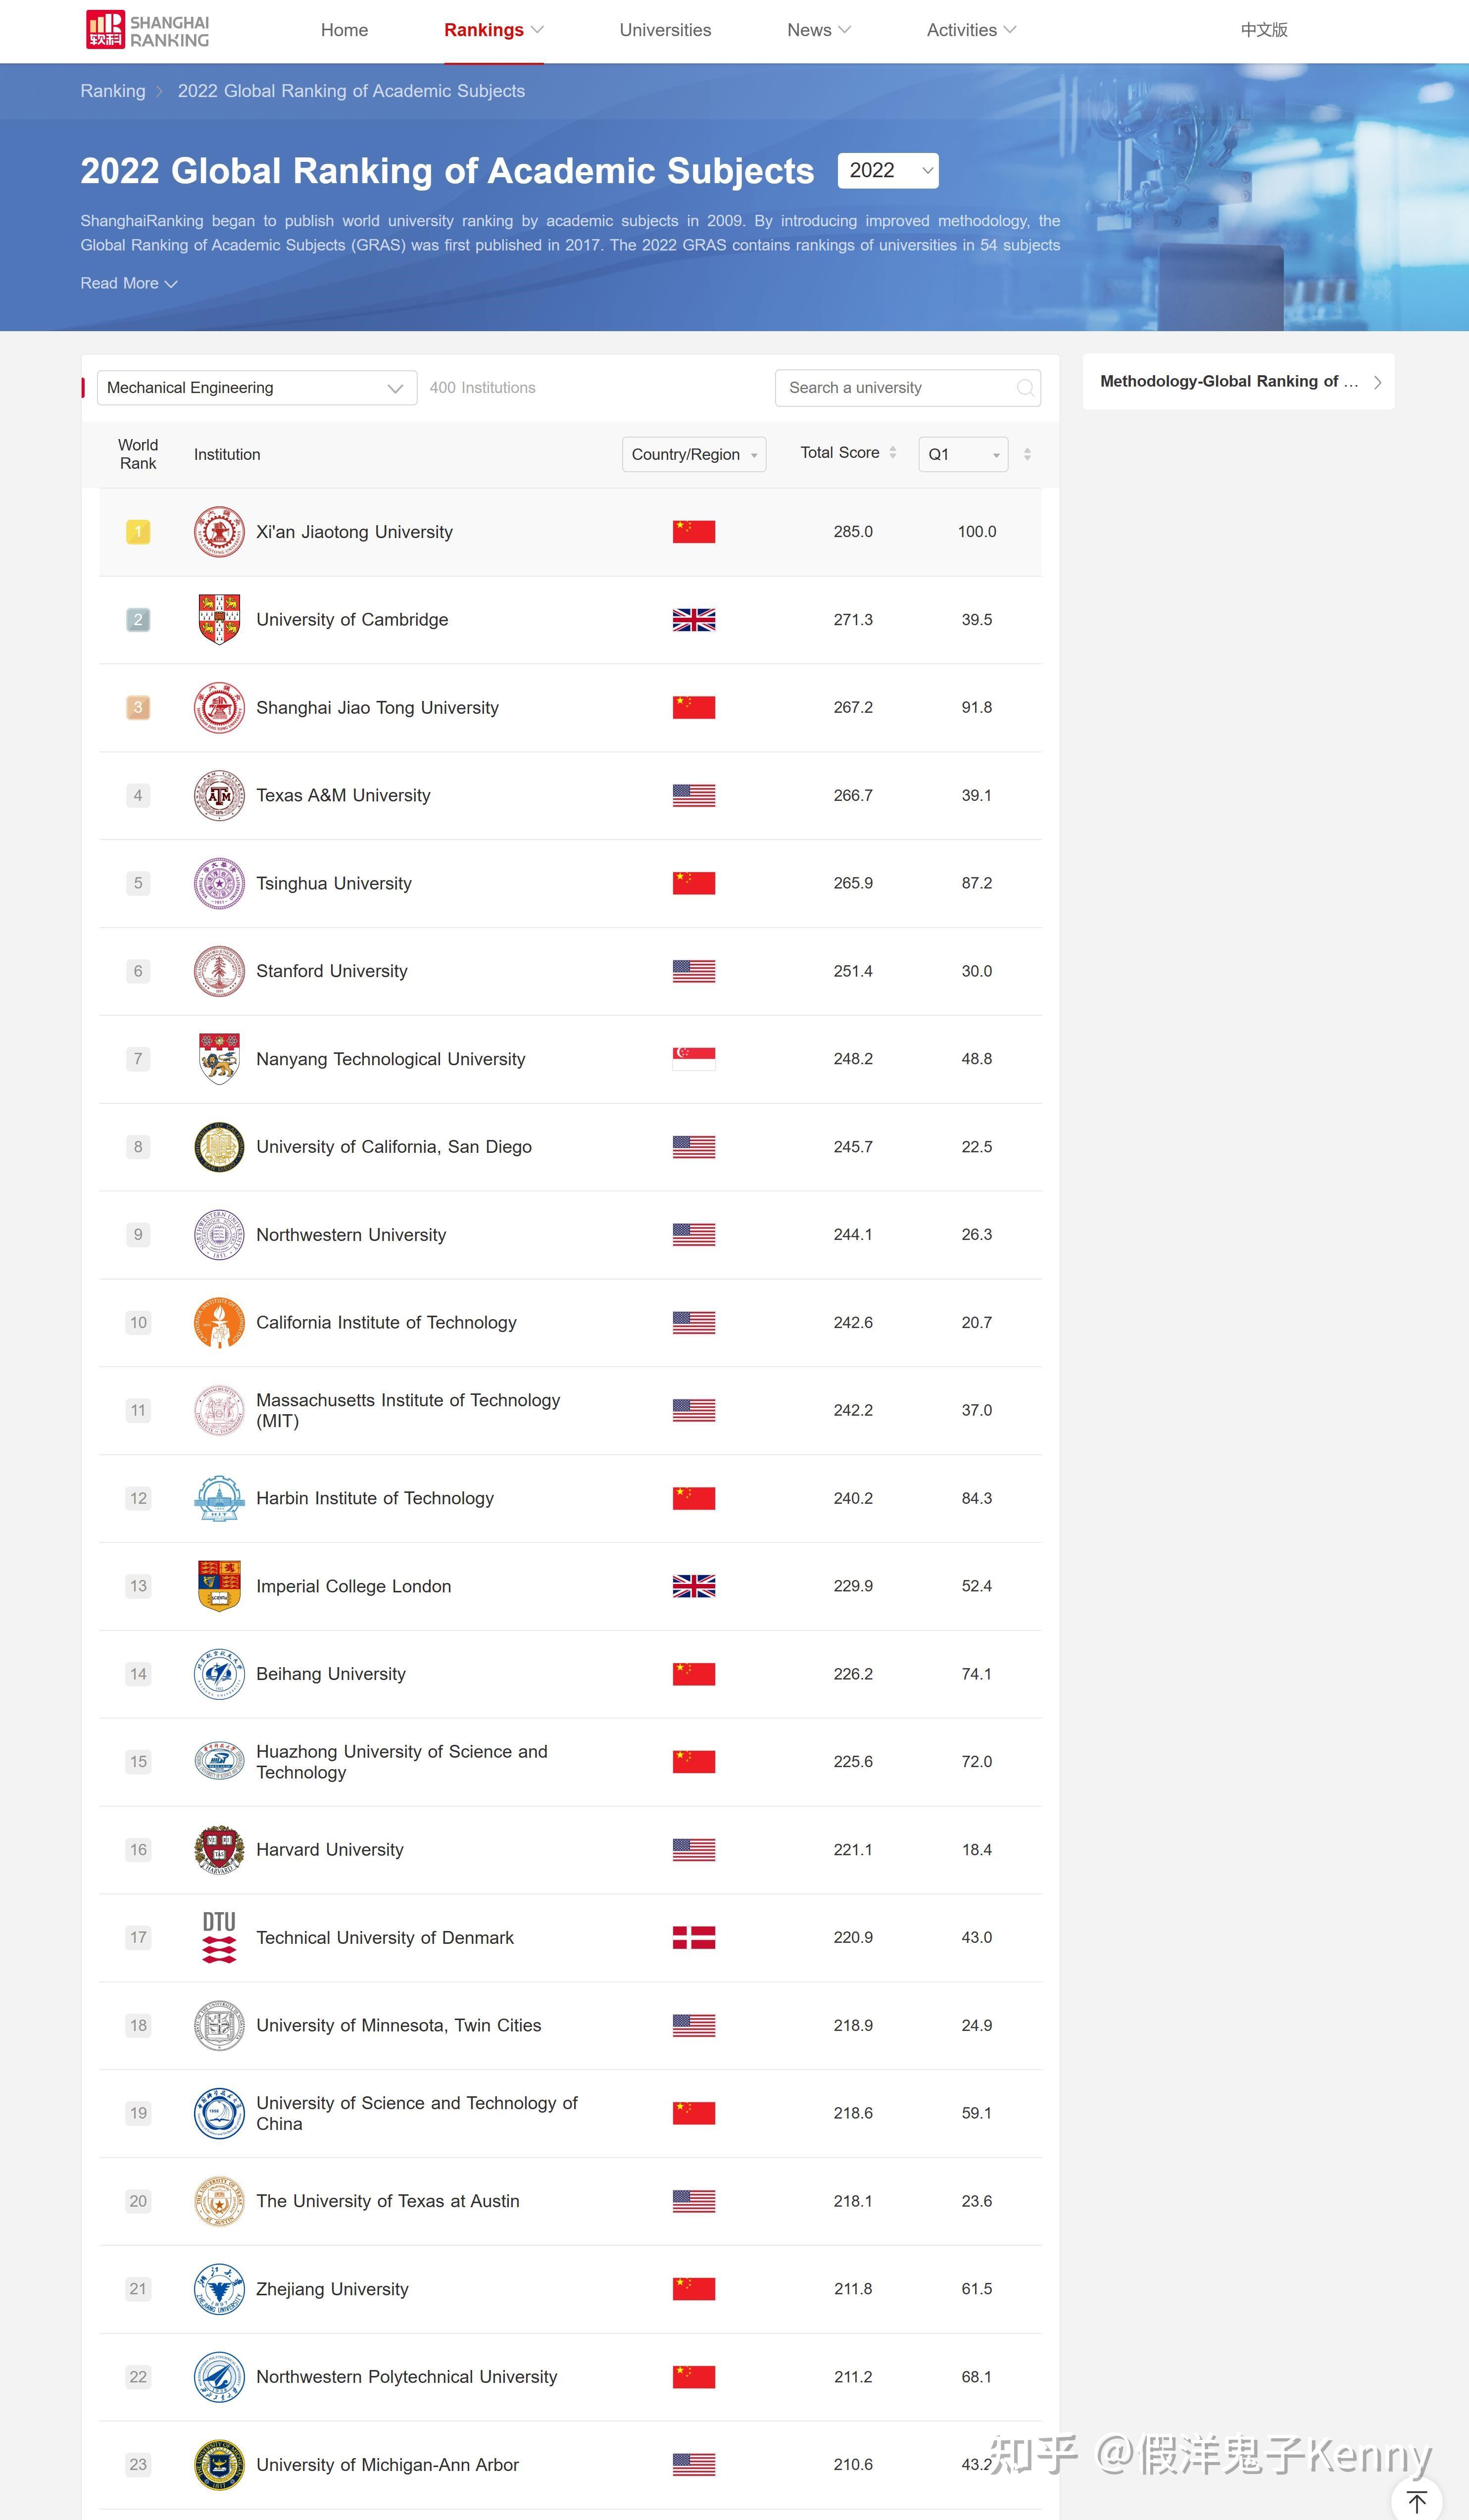Image resolution: width=1469 pixels, height=2520 pixels.
Task: Go to Universities tab
Action: (x=665, y=30)
